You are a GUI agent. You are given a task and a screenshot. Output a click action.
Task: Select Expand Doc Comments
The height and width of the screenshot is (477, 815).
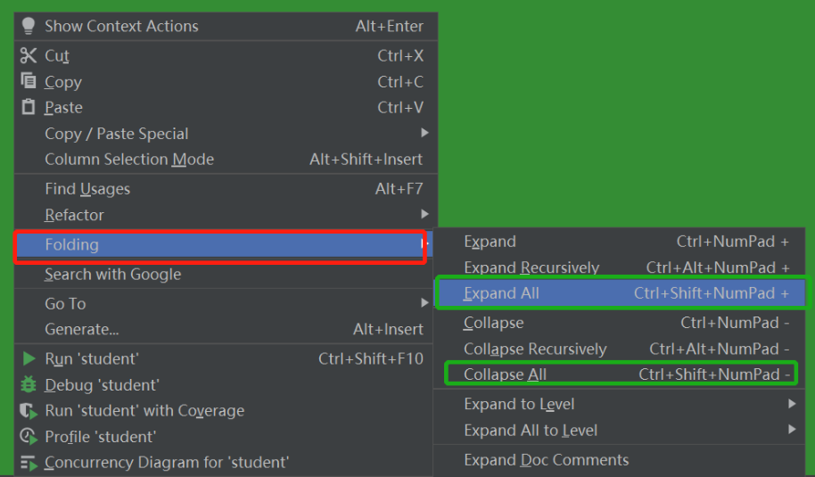tap(546, 460)
